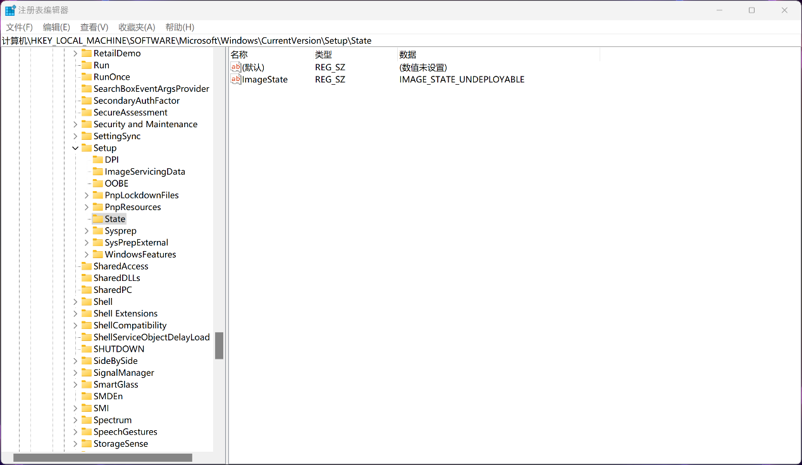
Task: Click the DPI folder icon
Action: [x=98, y=159]
